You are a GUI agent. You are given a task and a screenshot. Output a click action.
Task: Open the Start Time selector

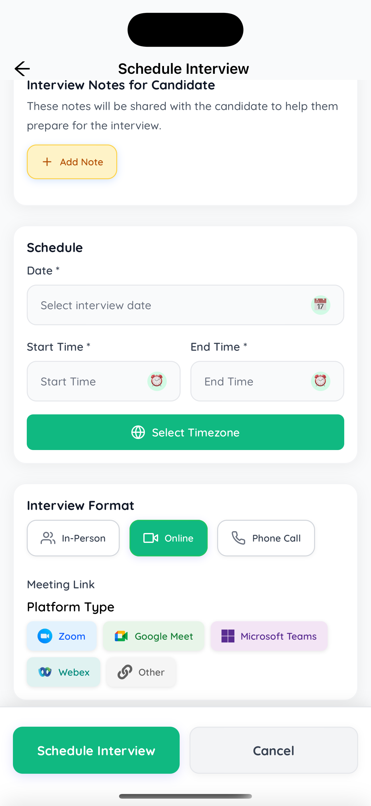click(x=103, y=381)
